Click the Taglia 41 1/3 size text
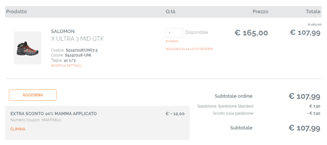The height and width of the screenshot is (145, 327). pos(63,60)
